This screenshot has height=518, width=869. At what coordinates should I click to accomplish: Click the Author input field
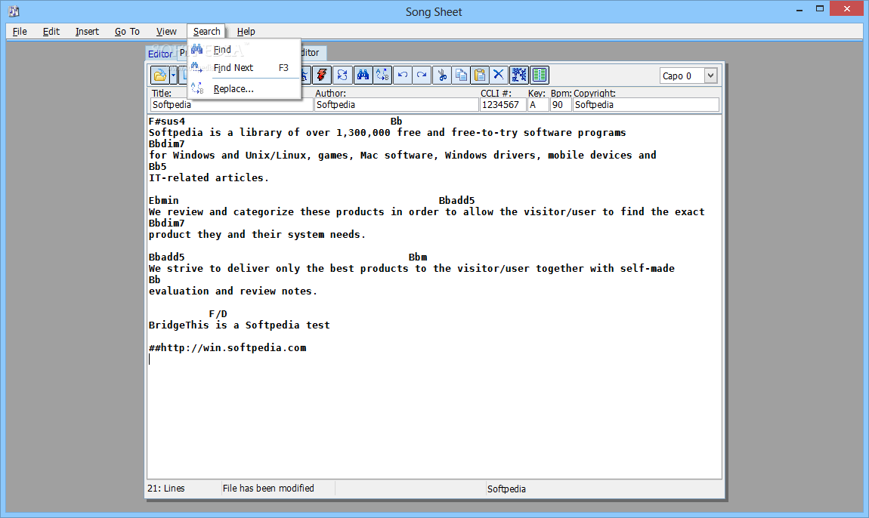pyautogui.click(x=396, y=105)
